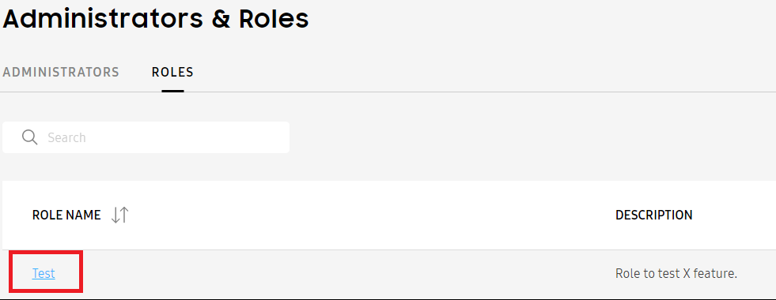The height and width of the screenshot is (300, 776).
Task: Sort roles with the Role Name arrows icon
Action: tap(119, 215)
